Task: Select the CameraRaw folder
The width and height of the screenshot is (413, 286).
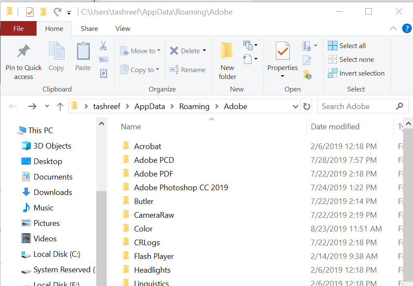Action: (148, 215)
